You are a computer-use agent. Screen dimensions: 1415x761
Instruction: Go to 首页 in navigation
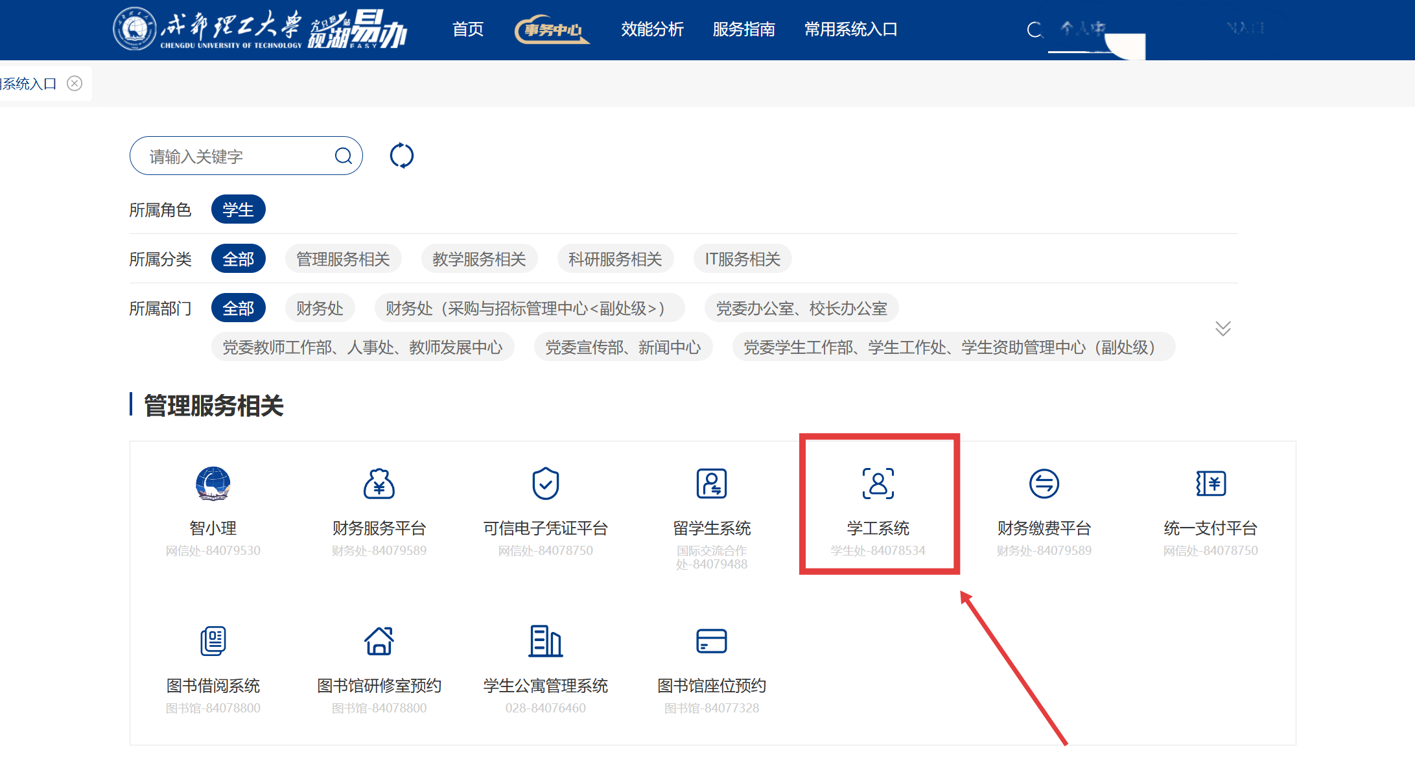point(468,29)
